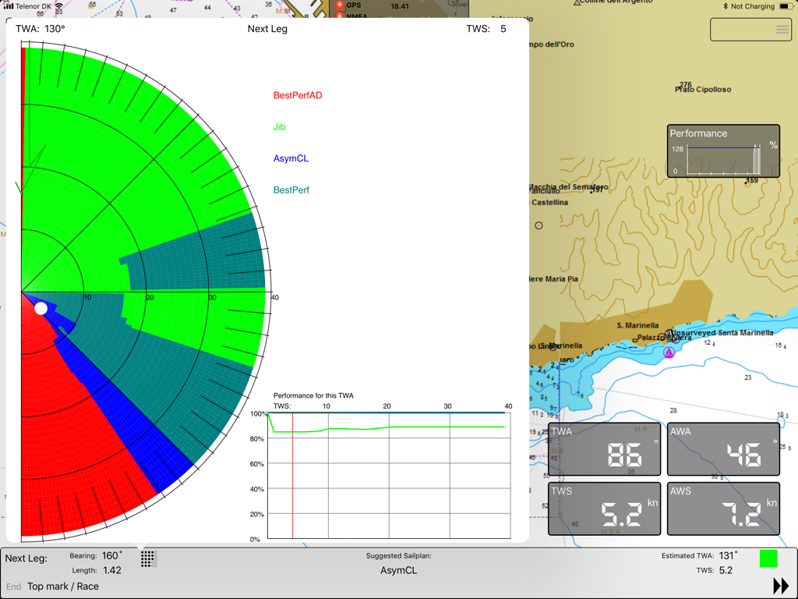The image size is (798, 599).
Task: Open the grid/matrix icon next to Next Leg
Action: [x=147, y=558]
